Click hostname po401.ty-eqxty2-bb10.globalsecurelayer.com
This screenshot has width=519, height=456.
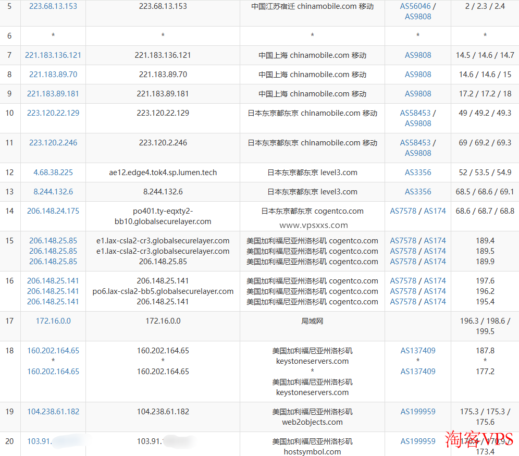[x=163, y=216]
